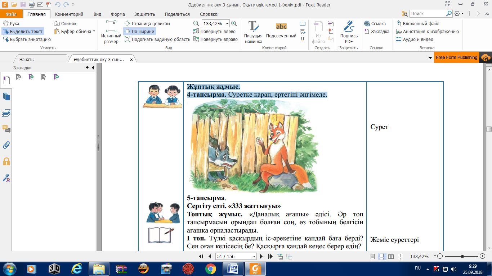492x276 pixels.
Task: Open the Comments panel in left sidebar
Action: point(6,129)
